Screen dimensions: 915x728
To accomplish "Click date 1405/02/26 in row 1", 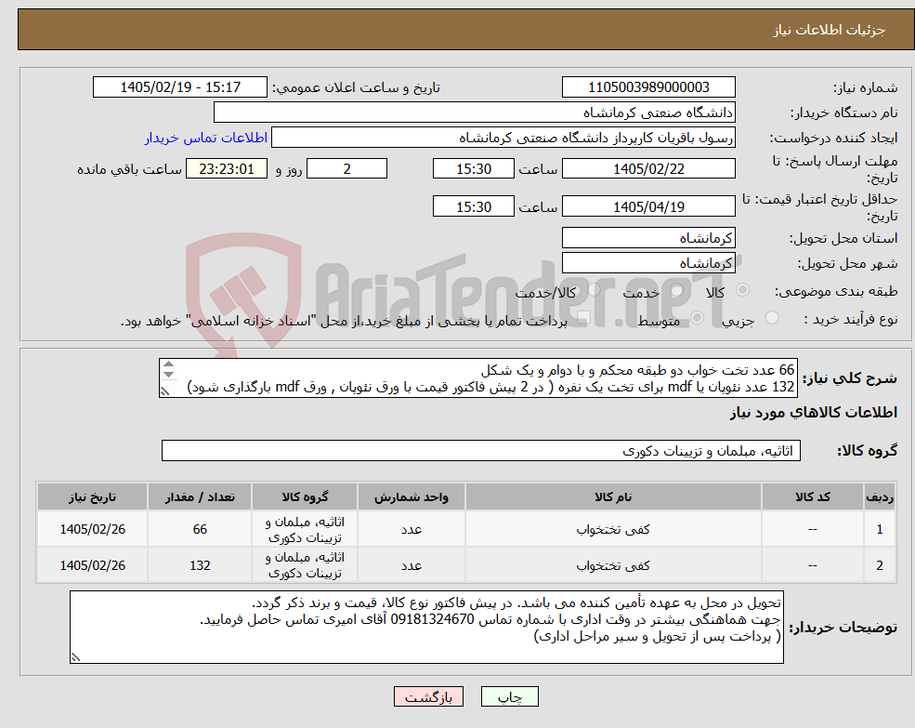I will pos(92,529).
